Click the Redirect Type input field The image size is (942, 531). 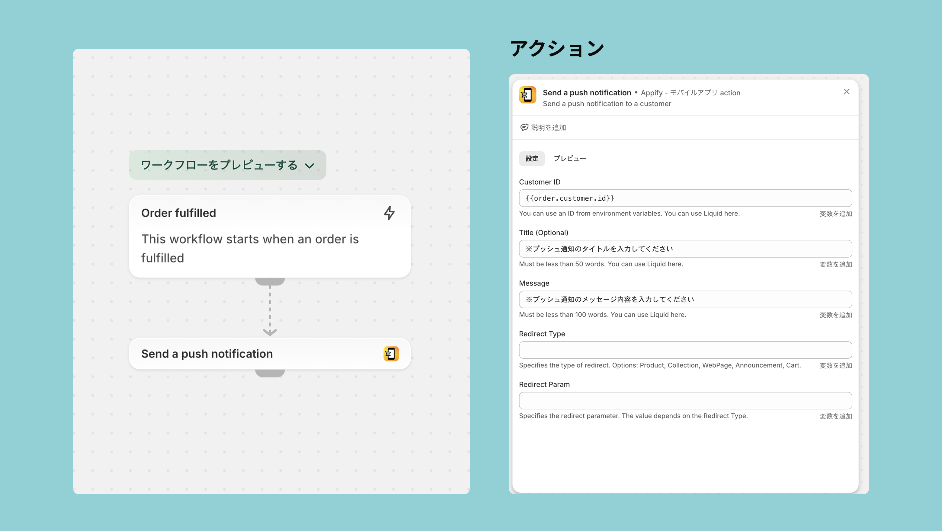pyautogui.click(x=685, y=350)
